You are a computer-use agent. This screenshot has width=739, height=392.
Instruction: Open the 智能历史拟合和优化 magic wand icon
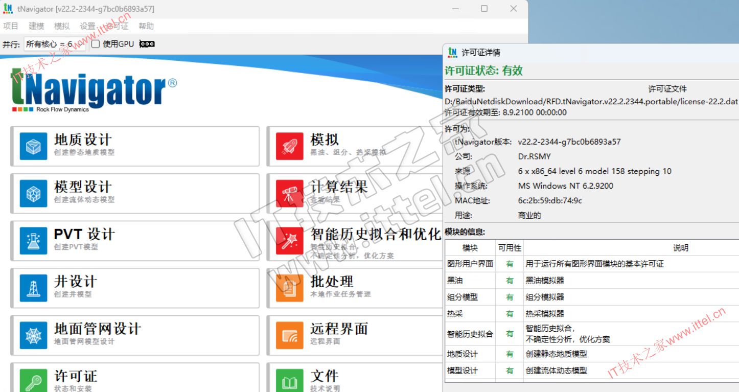tap(290, 241)
